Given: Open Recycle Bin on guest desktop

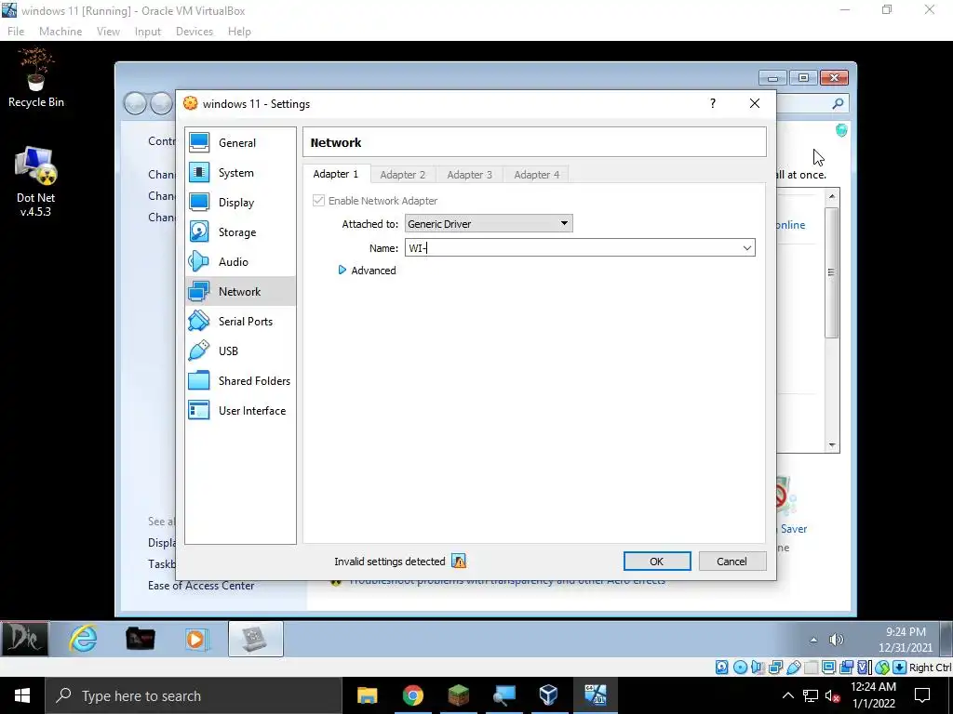Looking at the screenshot, I should tap(36, 78).
